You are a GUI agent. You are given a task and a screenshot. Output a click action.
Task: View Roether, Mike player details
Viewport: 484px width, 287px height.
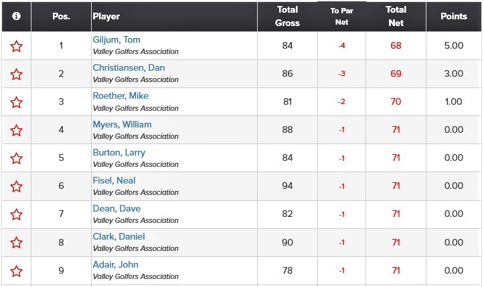point(120,95)
